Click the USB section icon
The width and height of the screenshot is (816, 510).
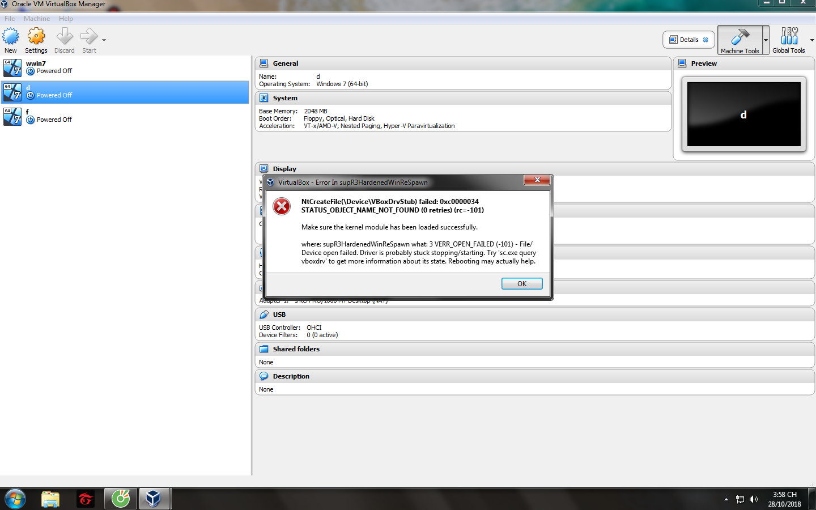264,314
